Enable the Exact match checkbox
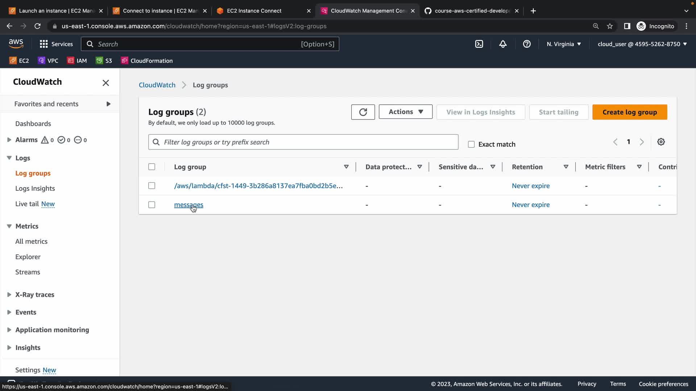The width and height of the screenshot is (696, 391). point(471,144)
